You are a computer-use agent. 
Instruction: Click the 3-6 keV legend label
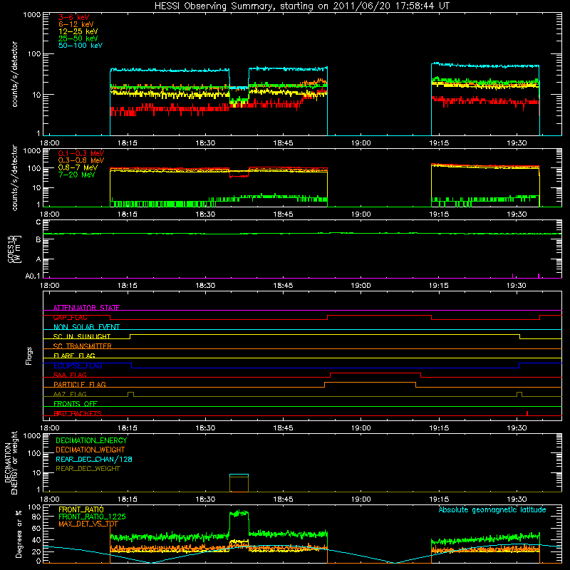[74, 17]
